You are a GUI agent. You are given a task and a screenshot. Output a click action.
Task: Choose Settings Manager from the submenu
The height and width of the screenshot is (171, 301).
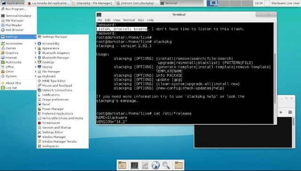[x=63, y=37]
